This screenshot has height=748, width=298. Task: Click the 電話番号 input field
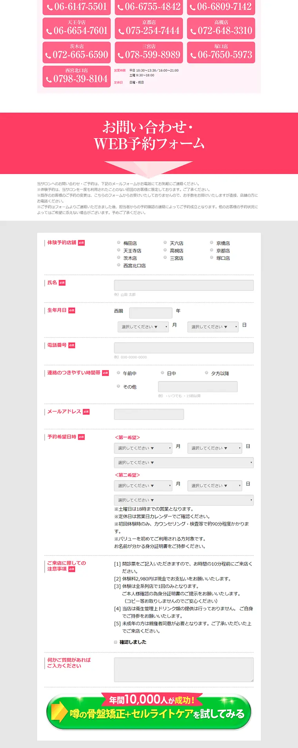tap(184, 348)
